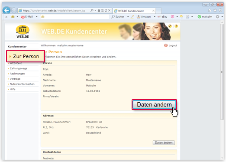The image size is (226, 162).
Task: Open the browser tools gear icon
Action: [220, 10]
